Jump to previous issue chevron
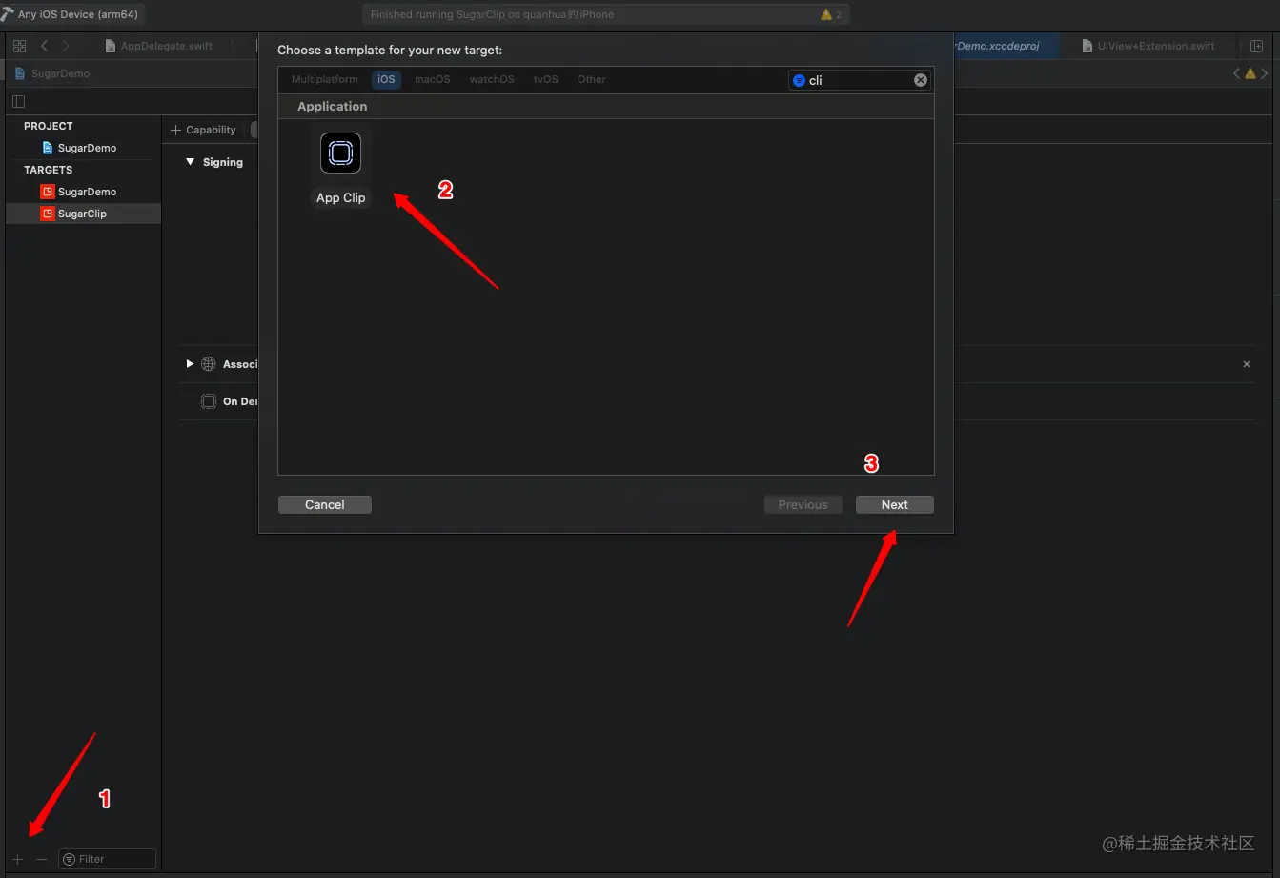 click(x=1236, y=73)
